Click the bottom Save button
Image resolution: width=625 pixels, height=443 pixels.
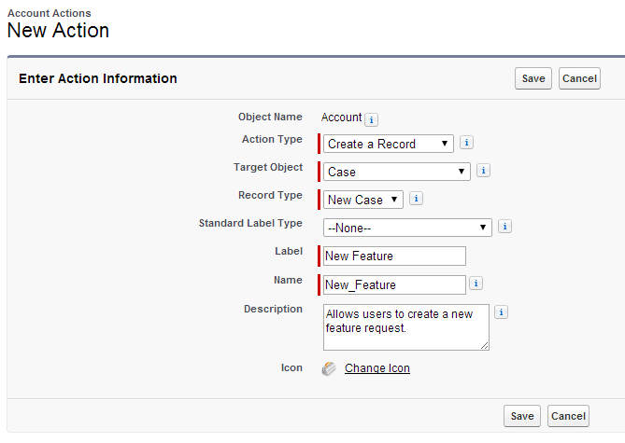click(521, 416)
